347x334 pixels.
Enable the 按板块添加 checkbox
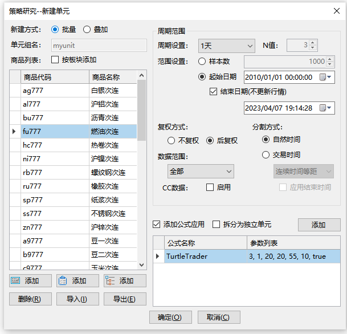55,60
